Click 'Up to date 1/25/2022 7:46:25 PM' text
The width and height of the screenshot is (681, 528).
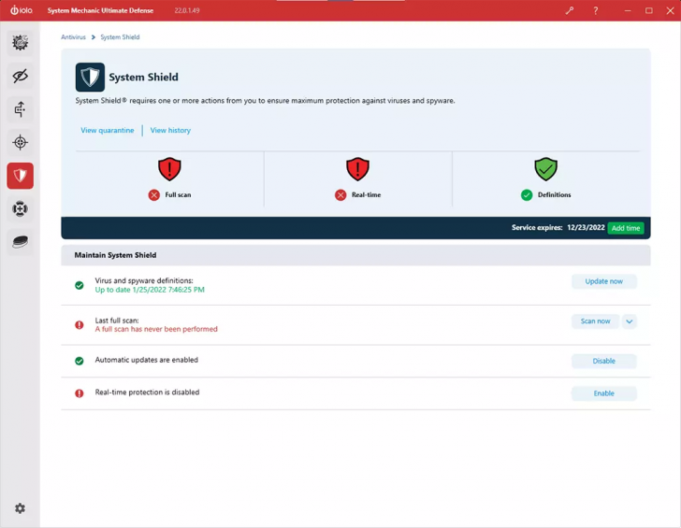click(x=150, y=290)
